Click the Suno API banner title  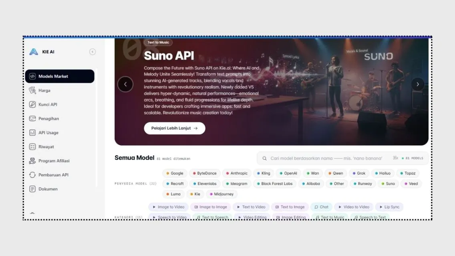pyautogui.click(x=169, y=56)
